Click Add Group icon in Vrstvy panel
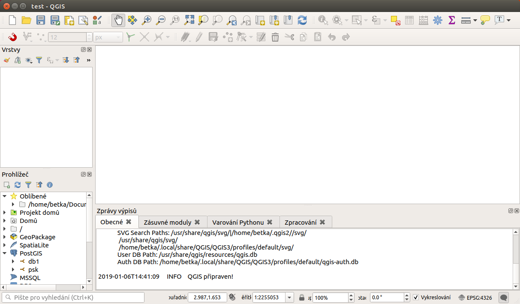The image size is (520, 304). 17,60
